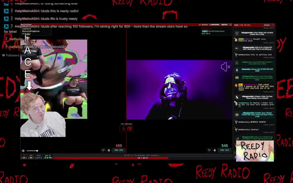Unmute the right video via muted speaker icon
Image resolution: width=293 pixels, height=183 pixels.
(226, 67)
